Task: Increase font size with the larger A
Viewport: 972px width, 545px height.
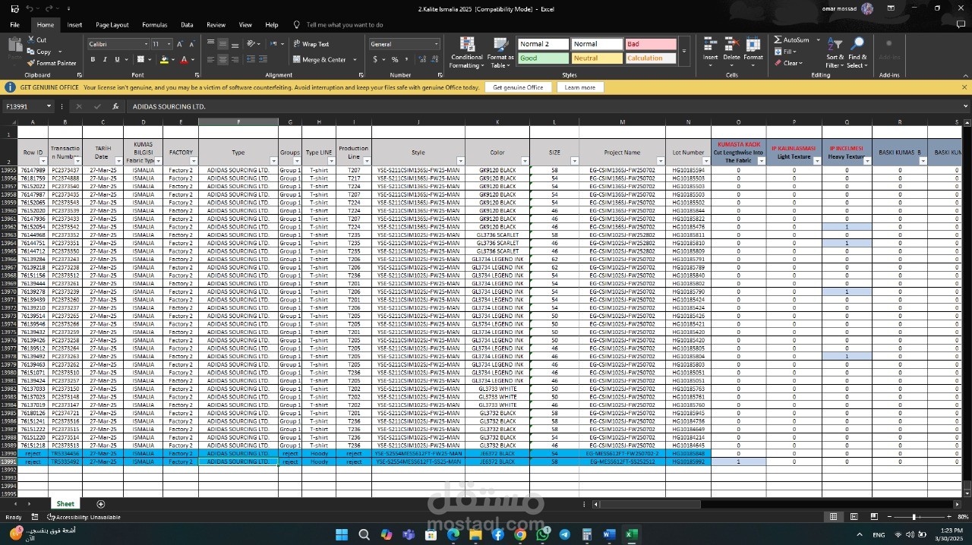Action: [x=181, y=44]
